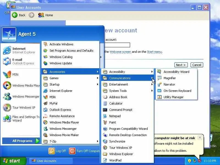The width and height of the screenshot is (220, 165).
Task: Click the Cancel button in User Accounts
Action: (x=197, y=65)
